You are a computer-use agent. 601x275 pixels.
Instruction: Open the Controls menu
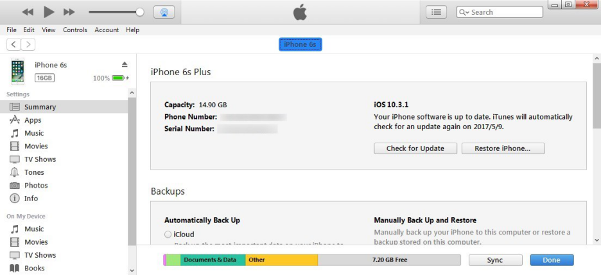(x=75, y=30)
